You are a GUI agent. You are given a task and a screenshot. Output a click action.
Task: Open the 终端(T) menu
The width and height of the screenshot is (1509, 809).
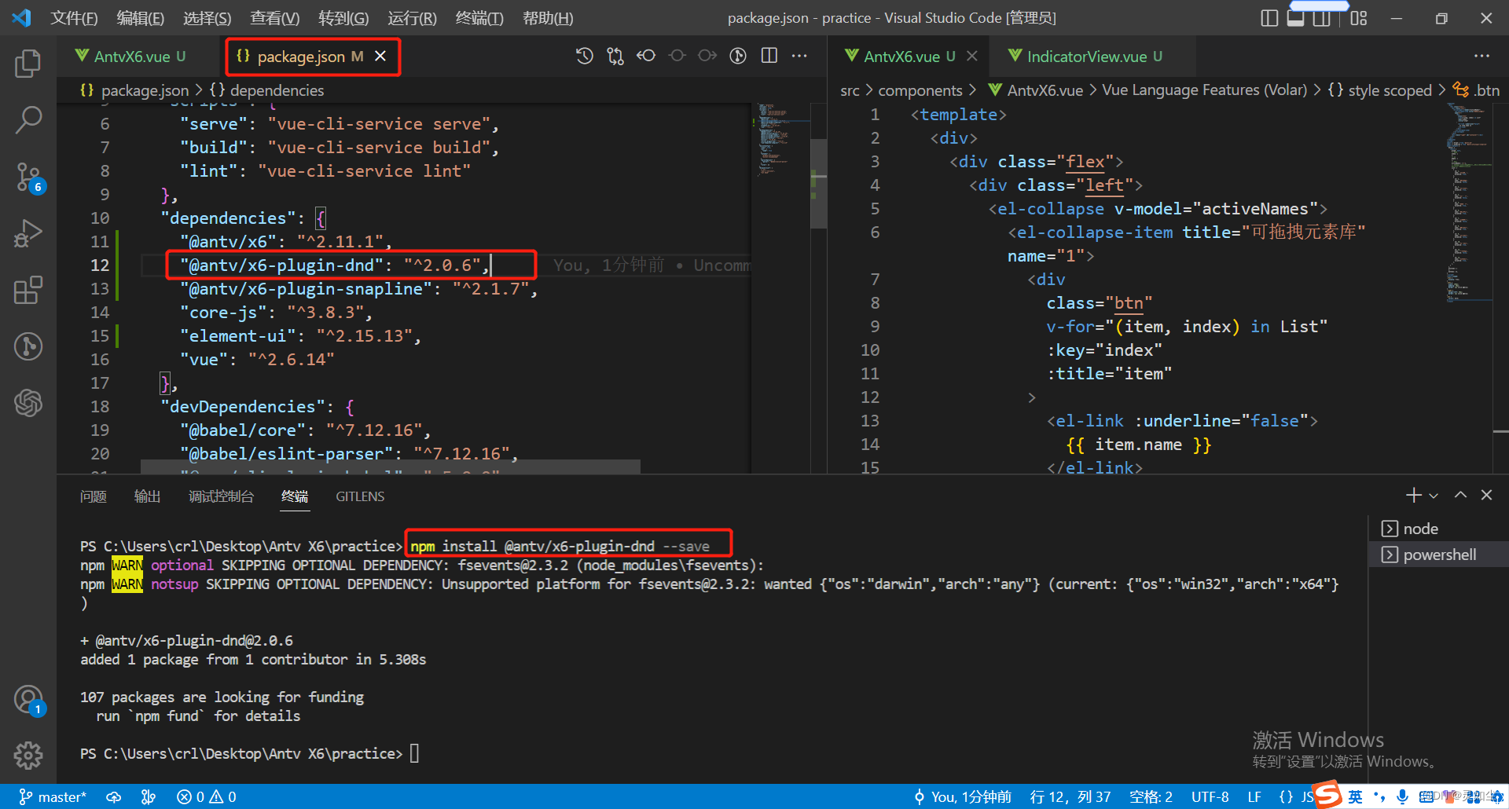tap(479, 18)
